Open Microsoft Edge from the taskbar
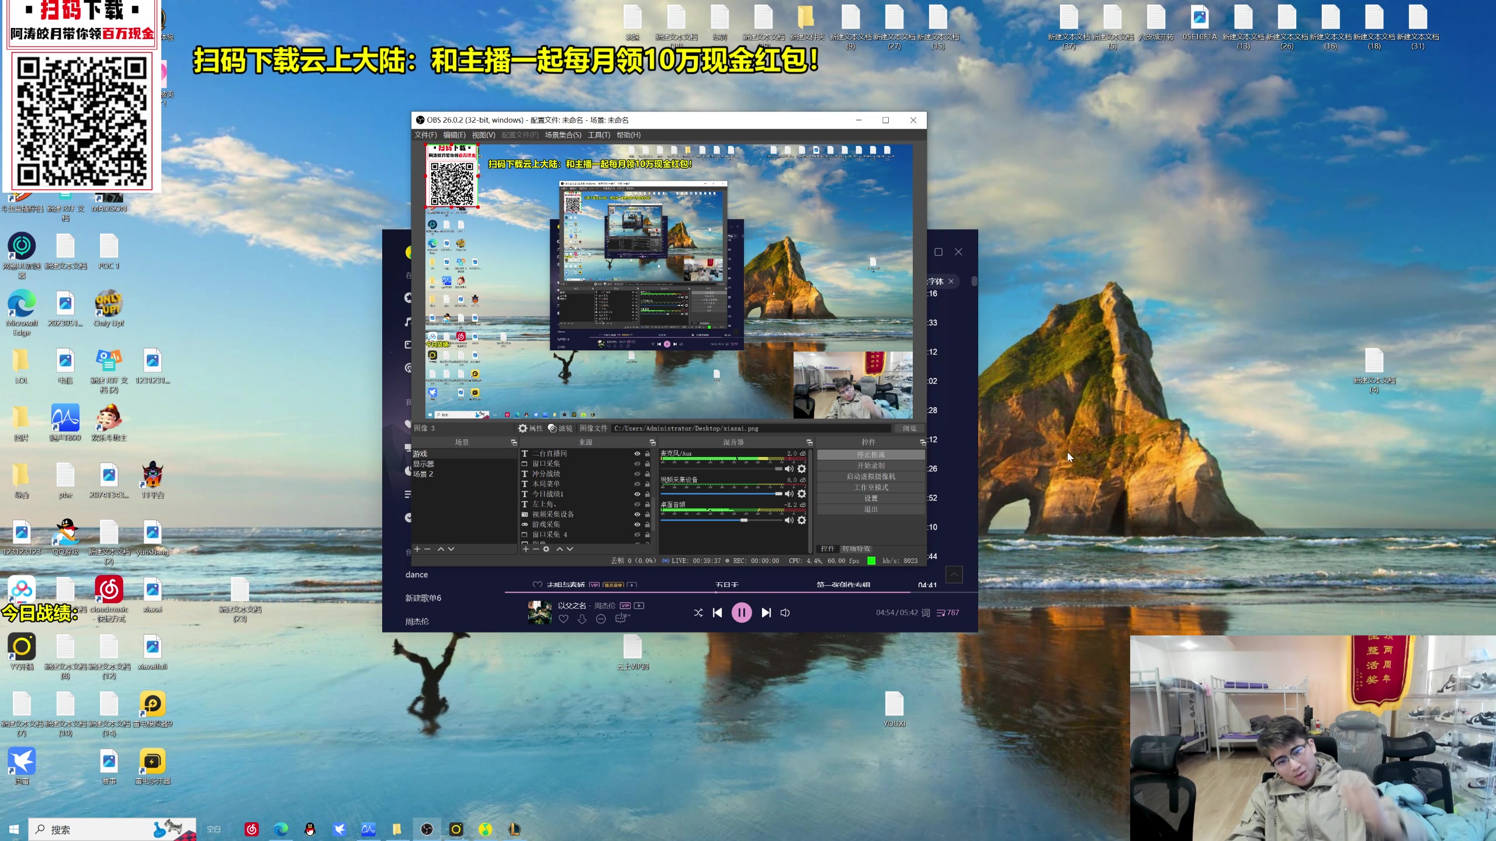The width and height of the screenshot is (1496, 841). [281, 829]
